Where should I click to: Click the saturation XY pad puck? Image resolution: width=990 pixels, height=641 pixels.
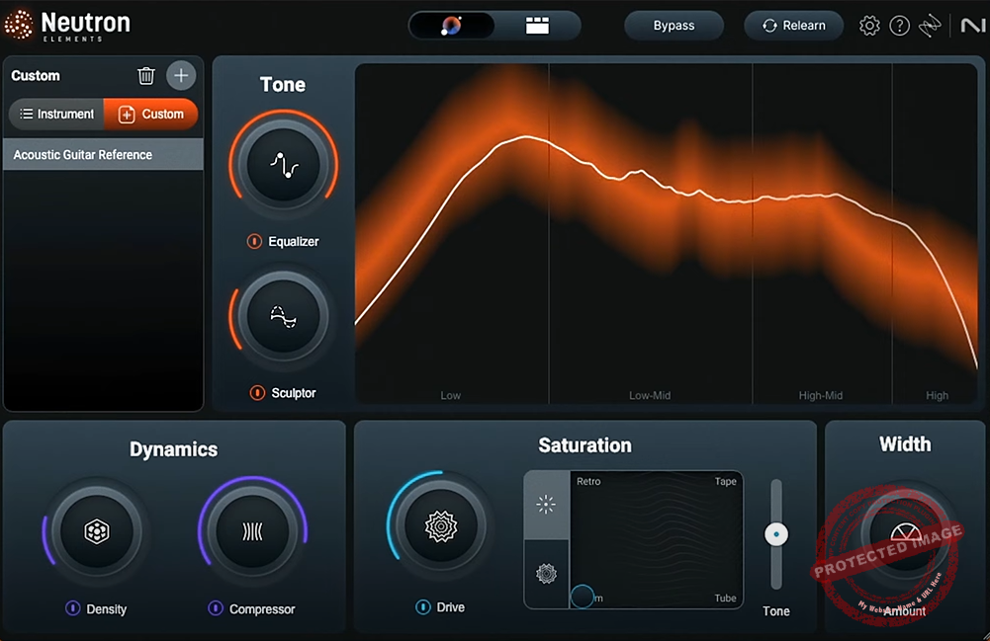[583, 597]
